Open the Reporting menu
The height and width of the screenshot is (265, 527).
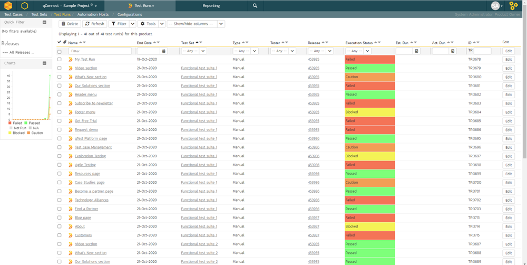tap(211, 6)
